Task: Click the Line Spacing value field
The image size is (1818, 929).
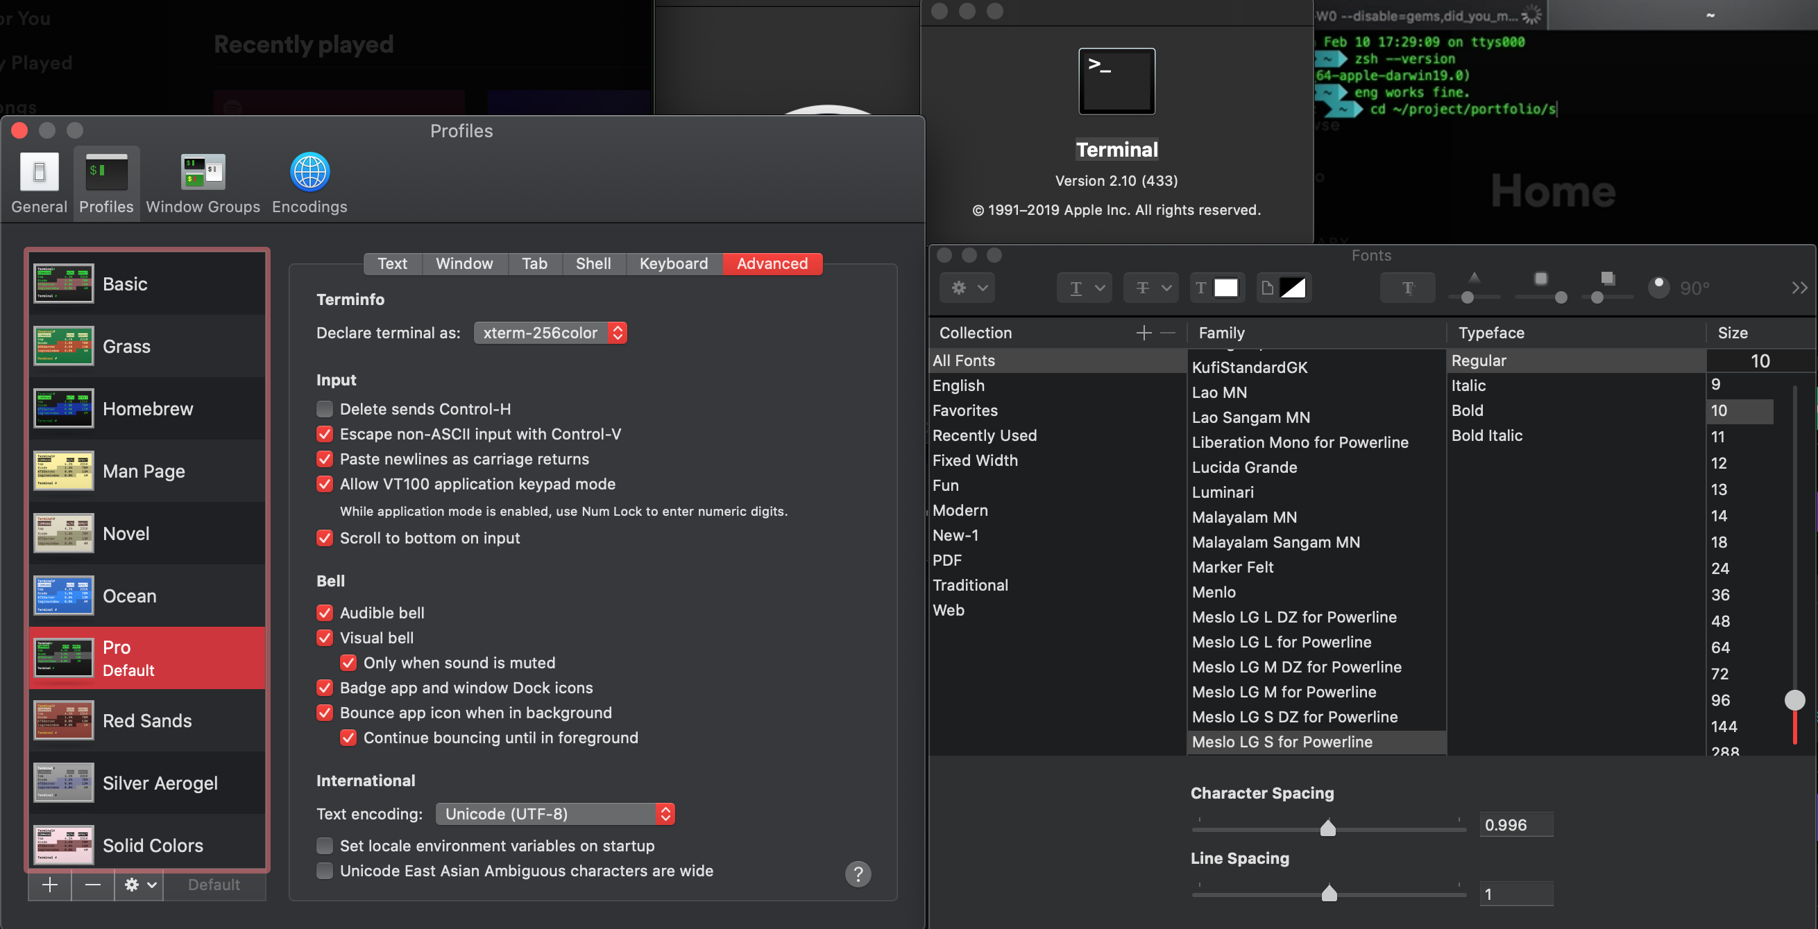Action: coord(1515,894)
